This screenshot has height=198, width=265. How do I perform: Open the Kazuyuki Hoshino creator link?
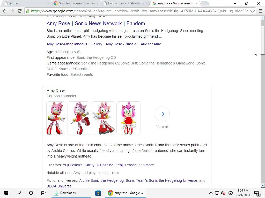[99, 165]
